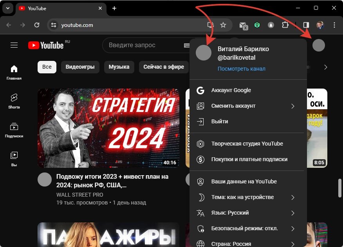This screenshot has width=343, height=247.
Task: Open the Shorts section in the sidebar
Action: coord(14,101)
